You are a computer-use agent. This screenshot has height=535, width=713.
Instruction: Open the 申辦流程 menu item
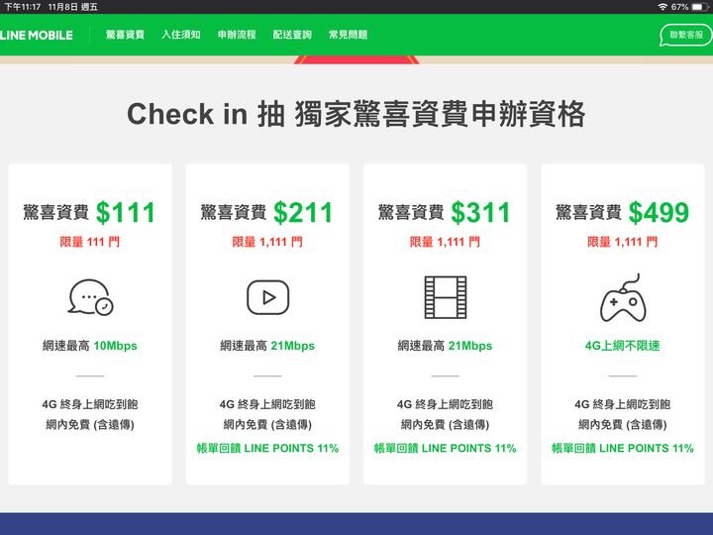(x=237, y=35)
